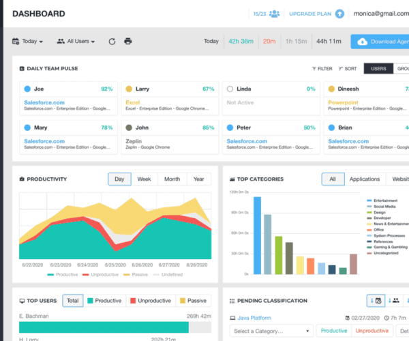Click the Download Agent button
The width and height of the screenshot is (409, 341).
[380, 42]
